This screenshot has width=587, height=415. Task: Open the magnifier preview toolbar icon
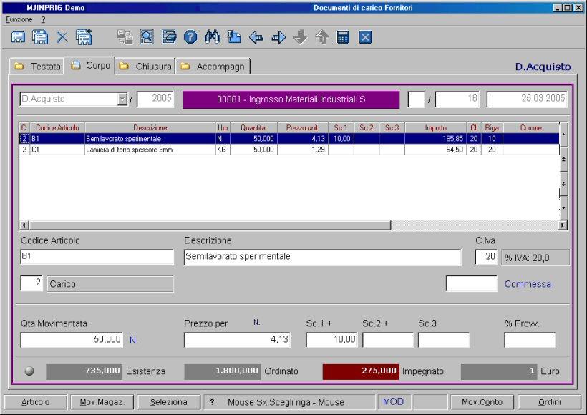(x=147, y=37)
